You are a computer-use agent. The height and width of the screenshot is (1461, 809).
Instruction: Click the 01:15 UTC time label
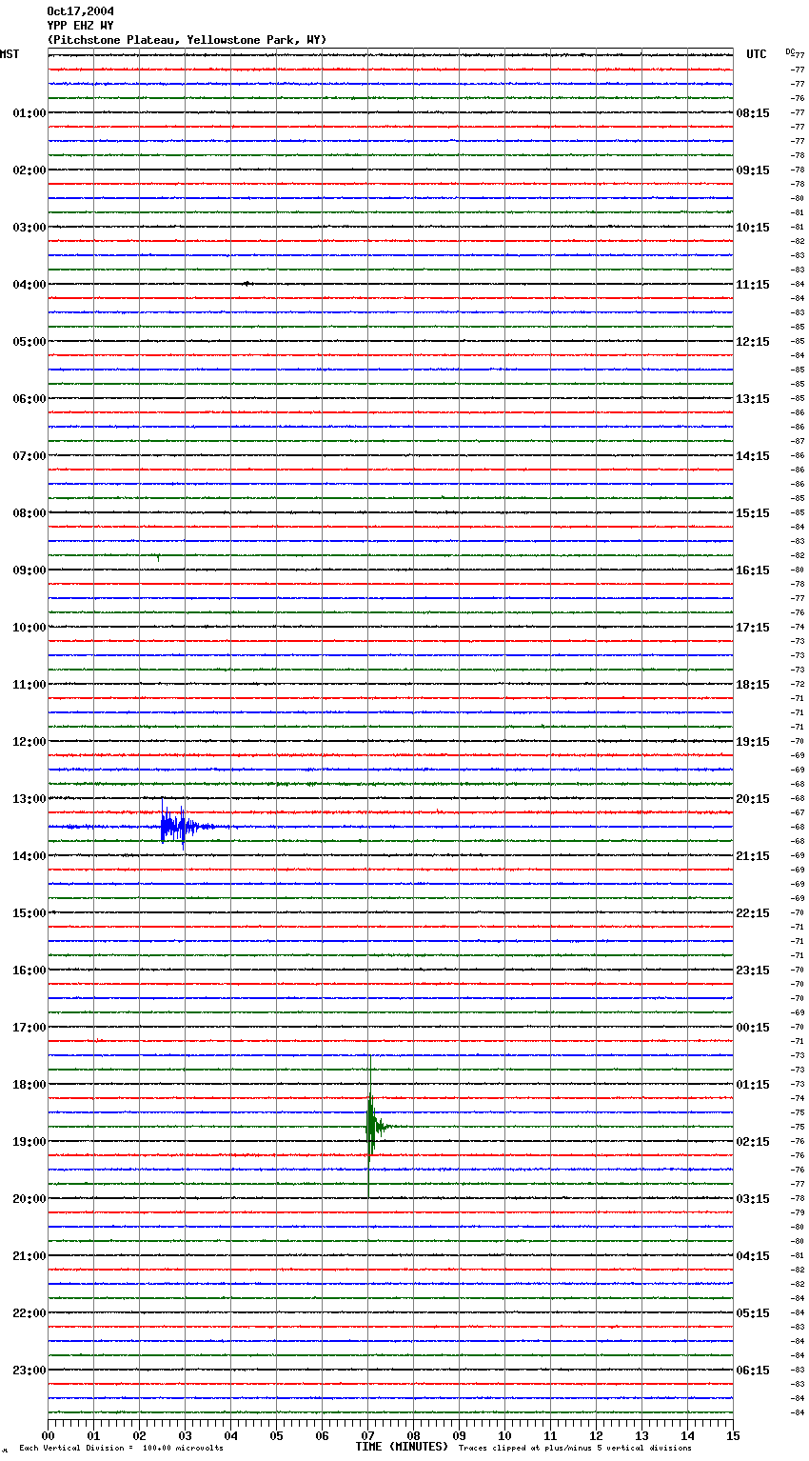click(x=753, y=1085)
